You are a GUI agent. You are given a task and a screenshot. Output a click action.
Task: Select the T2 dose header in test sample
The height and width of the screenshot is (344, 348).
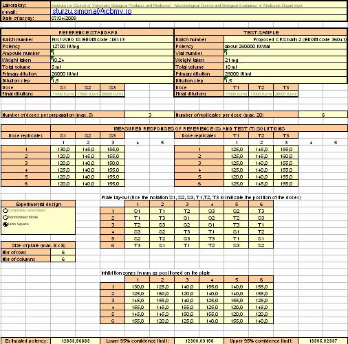pyautogui.click(x=261, y=87)
